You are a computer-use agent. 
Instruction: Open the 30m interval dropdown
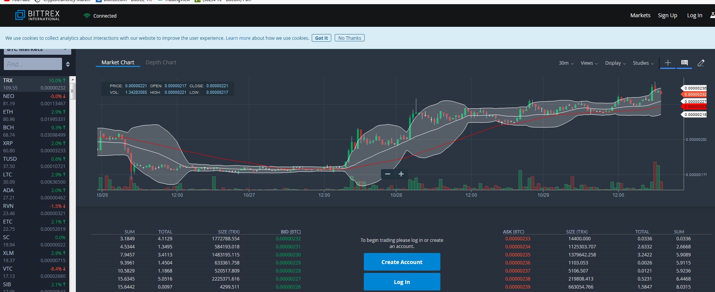[566, 63]
